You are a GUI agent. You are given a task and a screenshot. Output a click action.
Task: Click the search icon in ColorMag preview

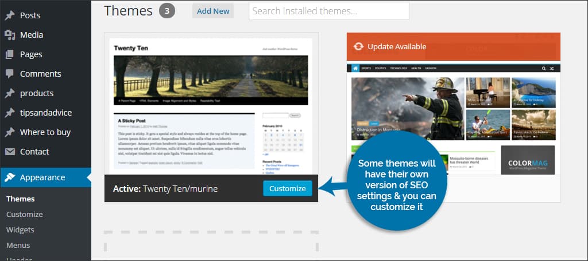click(x=544, y=69)
